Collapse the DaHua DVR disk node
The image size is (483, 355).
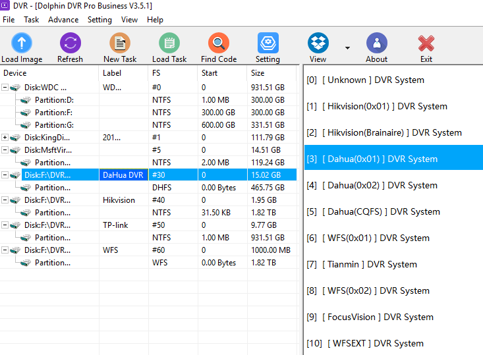click(x=5, y=175)
